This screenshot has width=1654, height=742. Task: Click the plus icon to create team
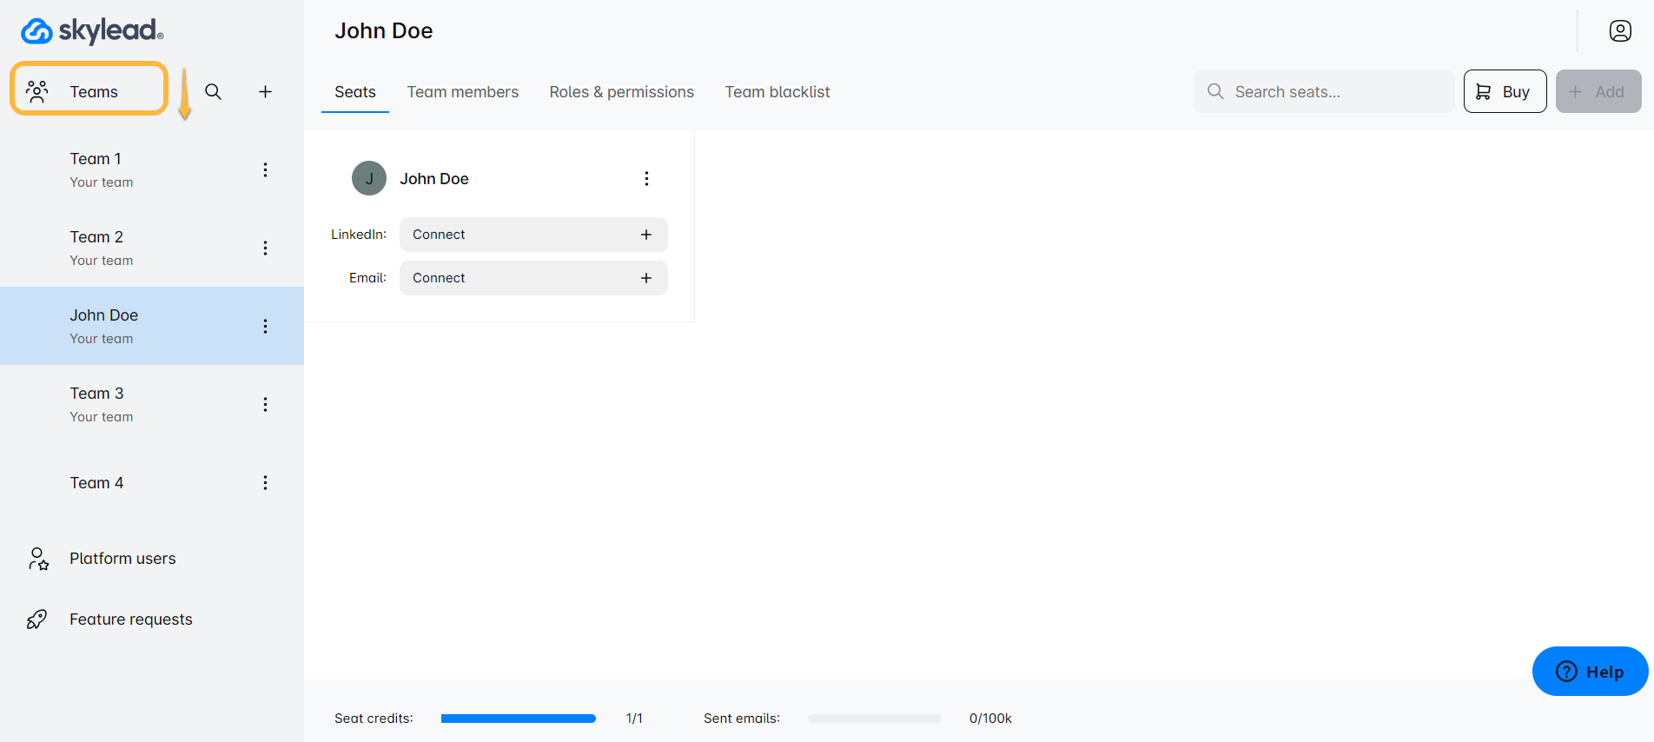[x=265, y=92]
